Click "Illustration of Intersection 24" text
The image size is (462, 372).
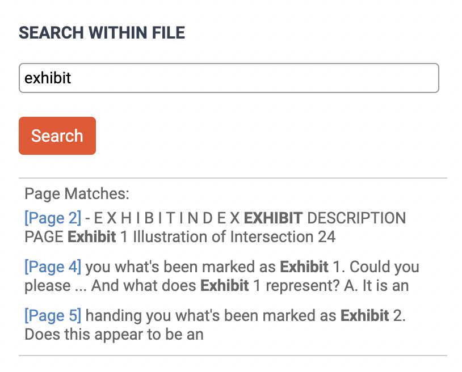click(x=234, y=236)
